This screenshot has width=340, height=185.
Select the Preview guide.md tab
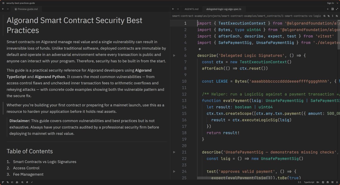[x=26, y=9]
